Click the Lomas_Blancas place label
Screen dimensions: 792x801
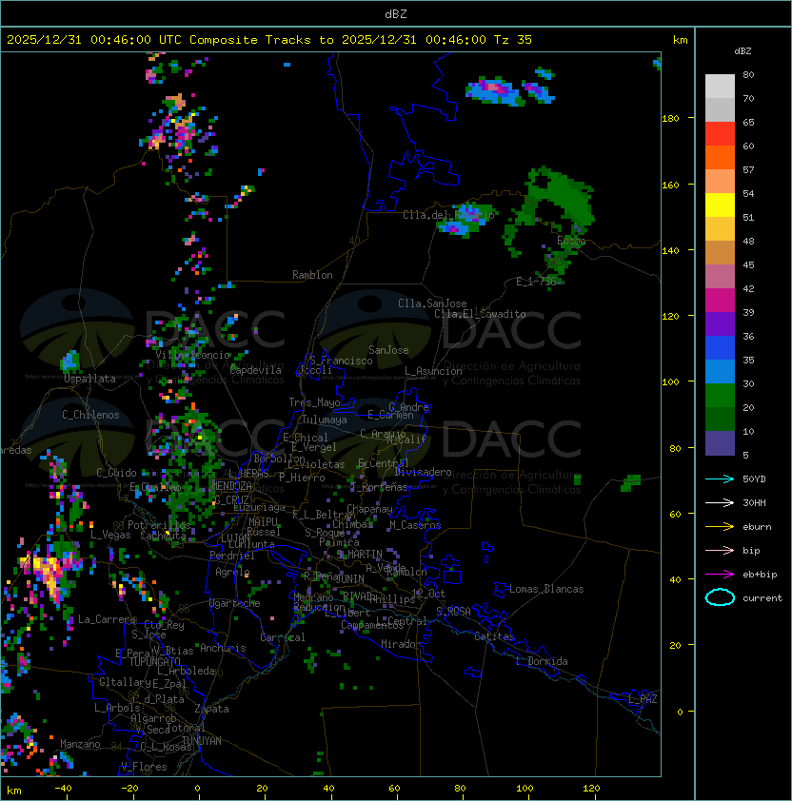click(546, 589)
